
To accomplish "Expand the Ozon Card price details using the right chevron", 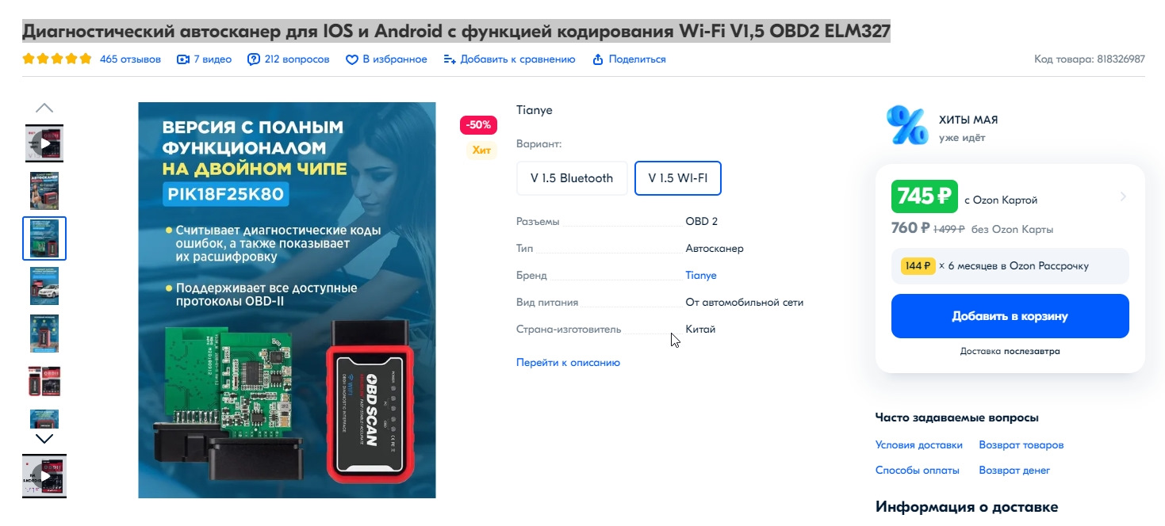I will pos(1122,196).
